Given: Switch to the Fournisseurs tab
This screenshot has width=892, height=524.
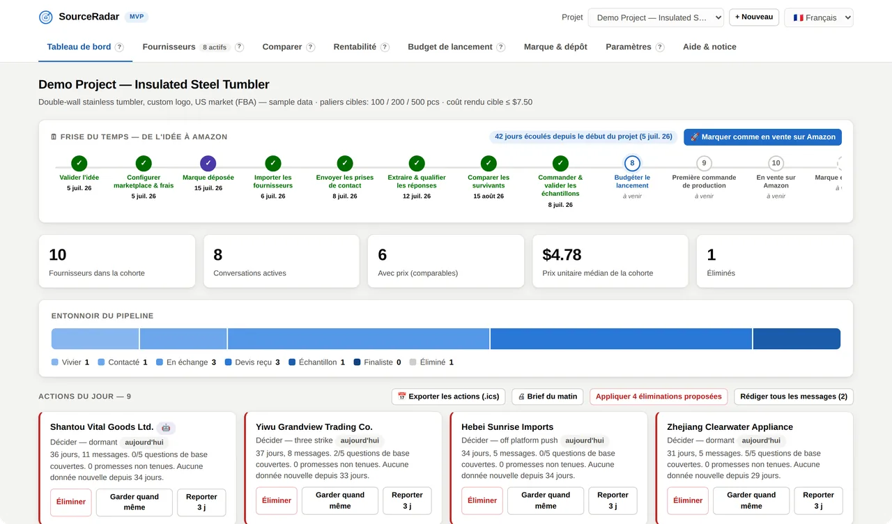Looking at the screenshot, I should pyautogui.click(x=169, y=47).
